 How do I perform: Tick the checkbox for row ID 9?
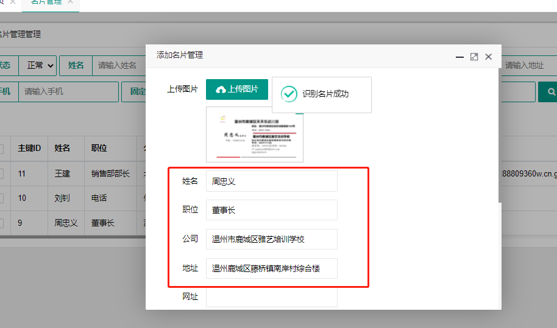1,223
